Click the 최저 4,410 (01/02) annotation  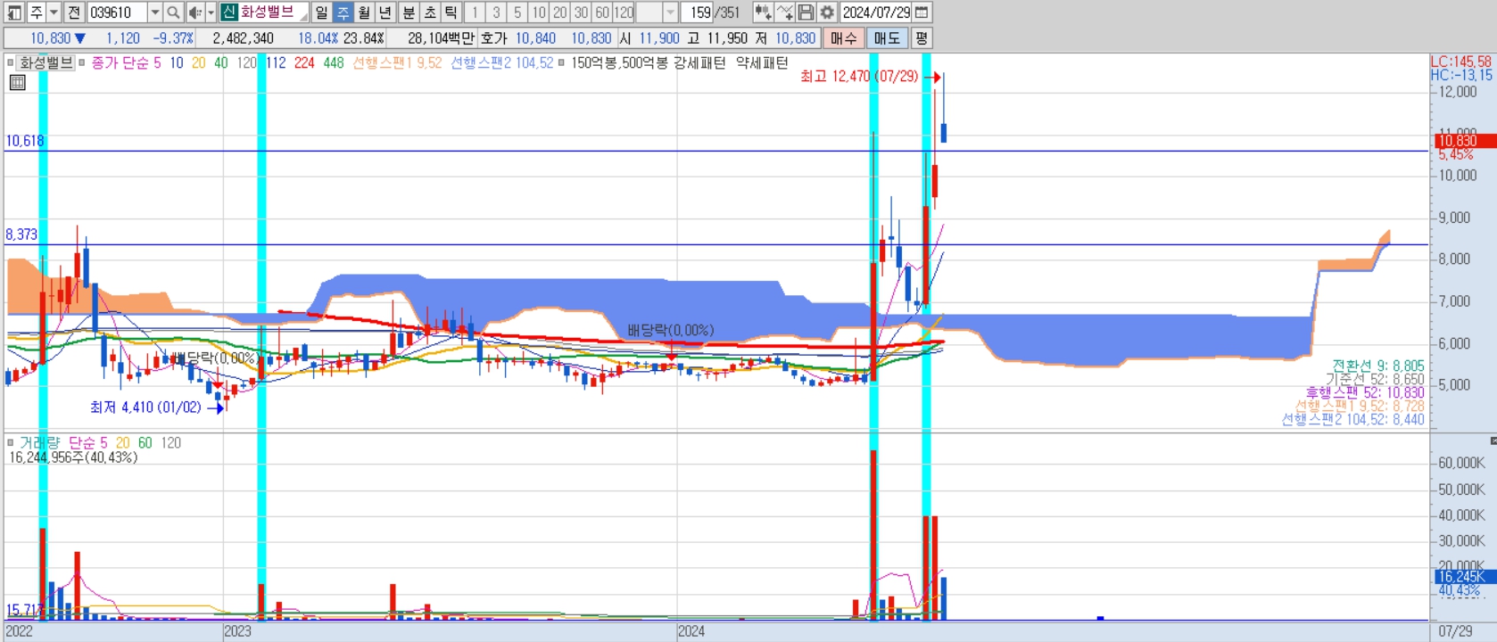[145, 407]
